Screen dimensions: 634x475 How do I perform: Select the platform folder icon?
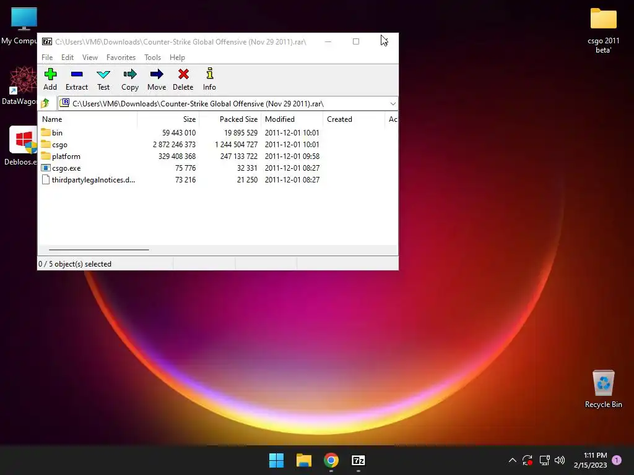pos(46,156)
